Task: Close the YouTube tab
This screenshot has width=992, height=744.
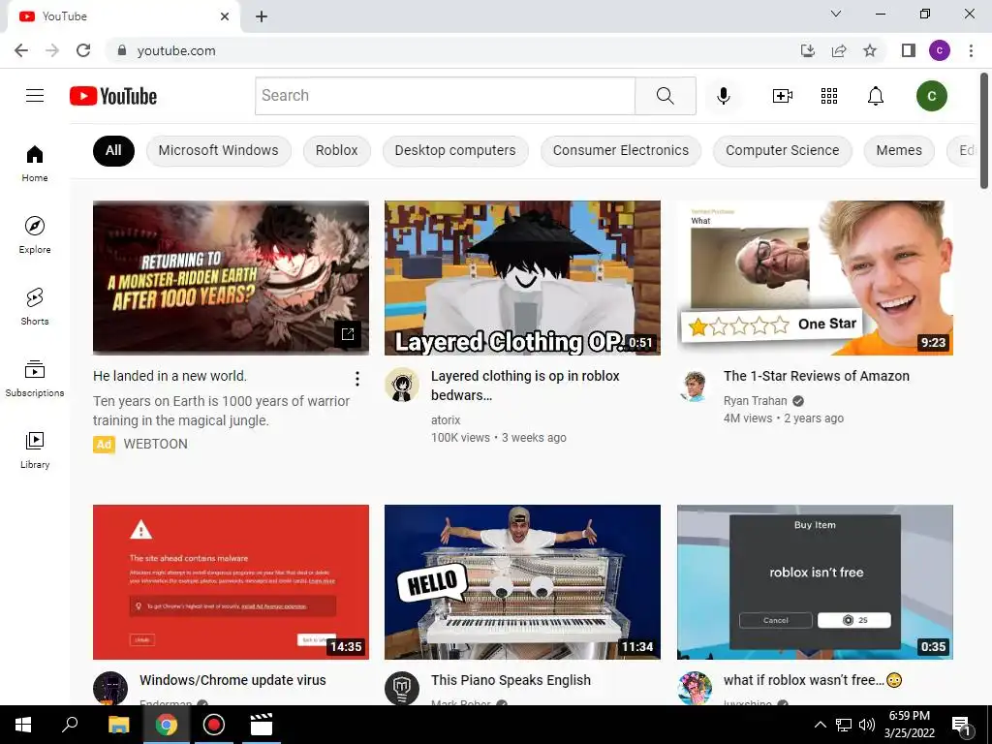Action: tap(225, 16)
